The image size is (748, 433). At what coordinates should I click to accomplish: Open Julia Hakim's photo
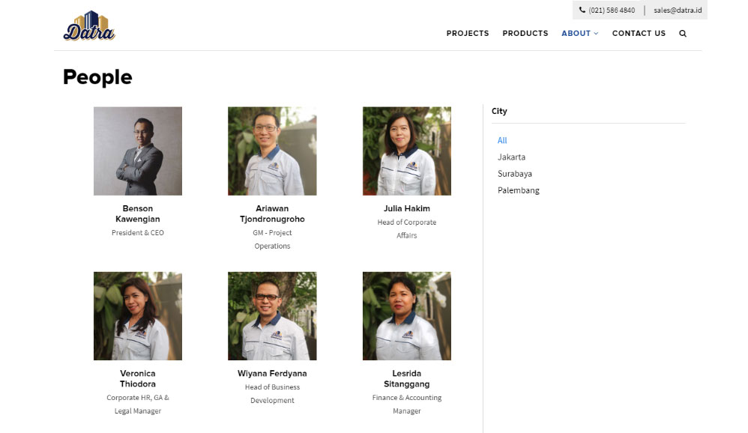click(x=406, y=151)
